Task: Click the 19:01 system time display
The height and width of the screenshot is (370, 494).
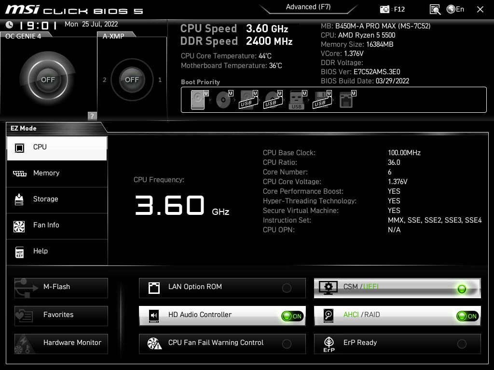Action: coord(38,25)
